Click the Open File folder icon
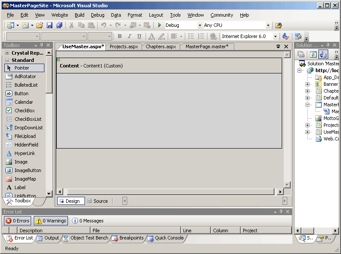The width and height of the screenshot is (341, 254). click(40, 26)
